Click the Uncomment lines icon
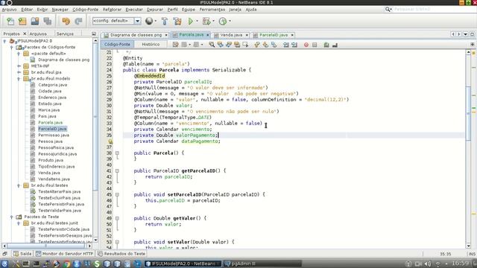 pos(335,45)
